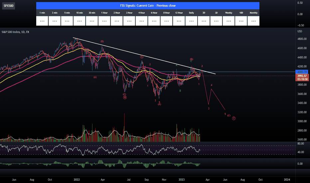Screen dimensions: 310x183
Task: Click the 3D column header
Action: pos(216,13)
